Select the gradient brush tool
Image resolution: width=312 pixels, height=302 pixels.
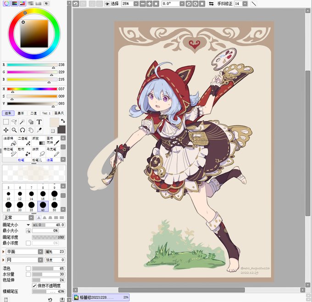pos(39,141)
